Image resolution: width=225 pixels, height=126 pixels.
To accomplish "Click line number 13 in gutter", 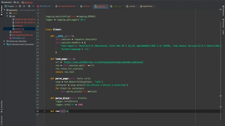I will pyautogui.click(x=38, y=36).
